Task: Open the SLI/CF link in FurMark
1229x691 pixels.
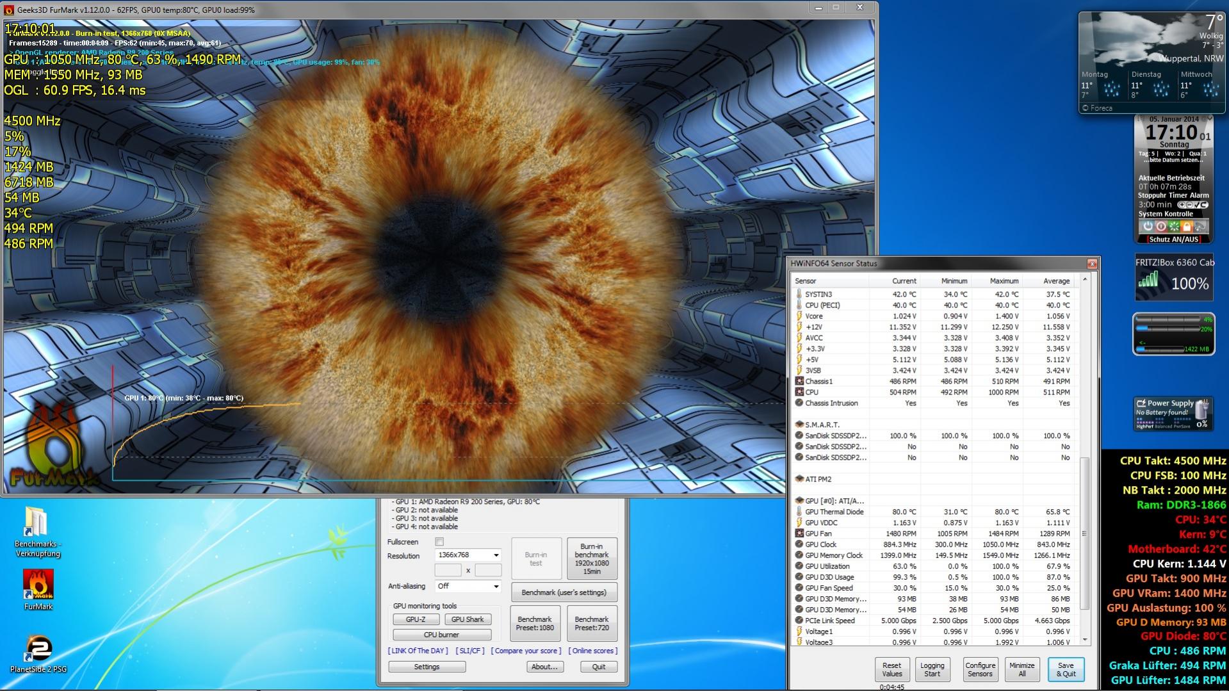Action: pyautogui.click(x=470, y=651)
